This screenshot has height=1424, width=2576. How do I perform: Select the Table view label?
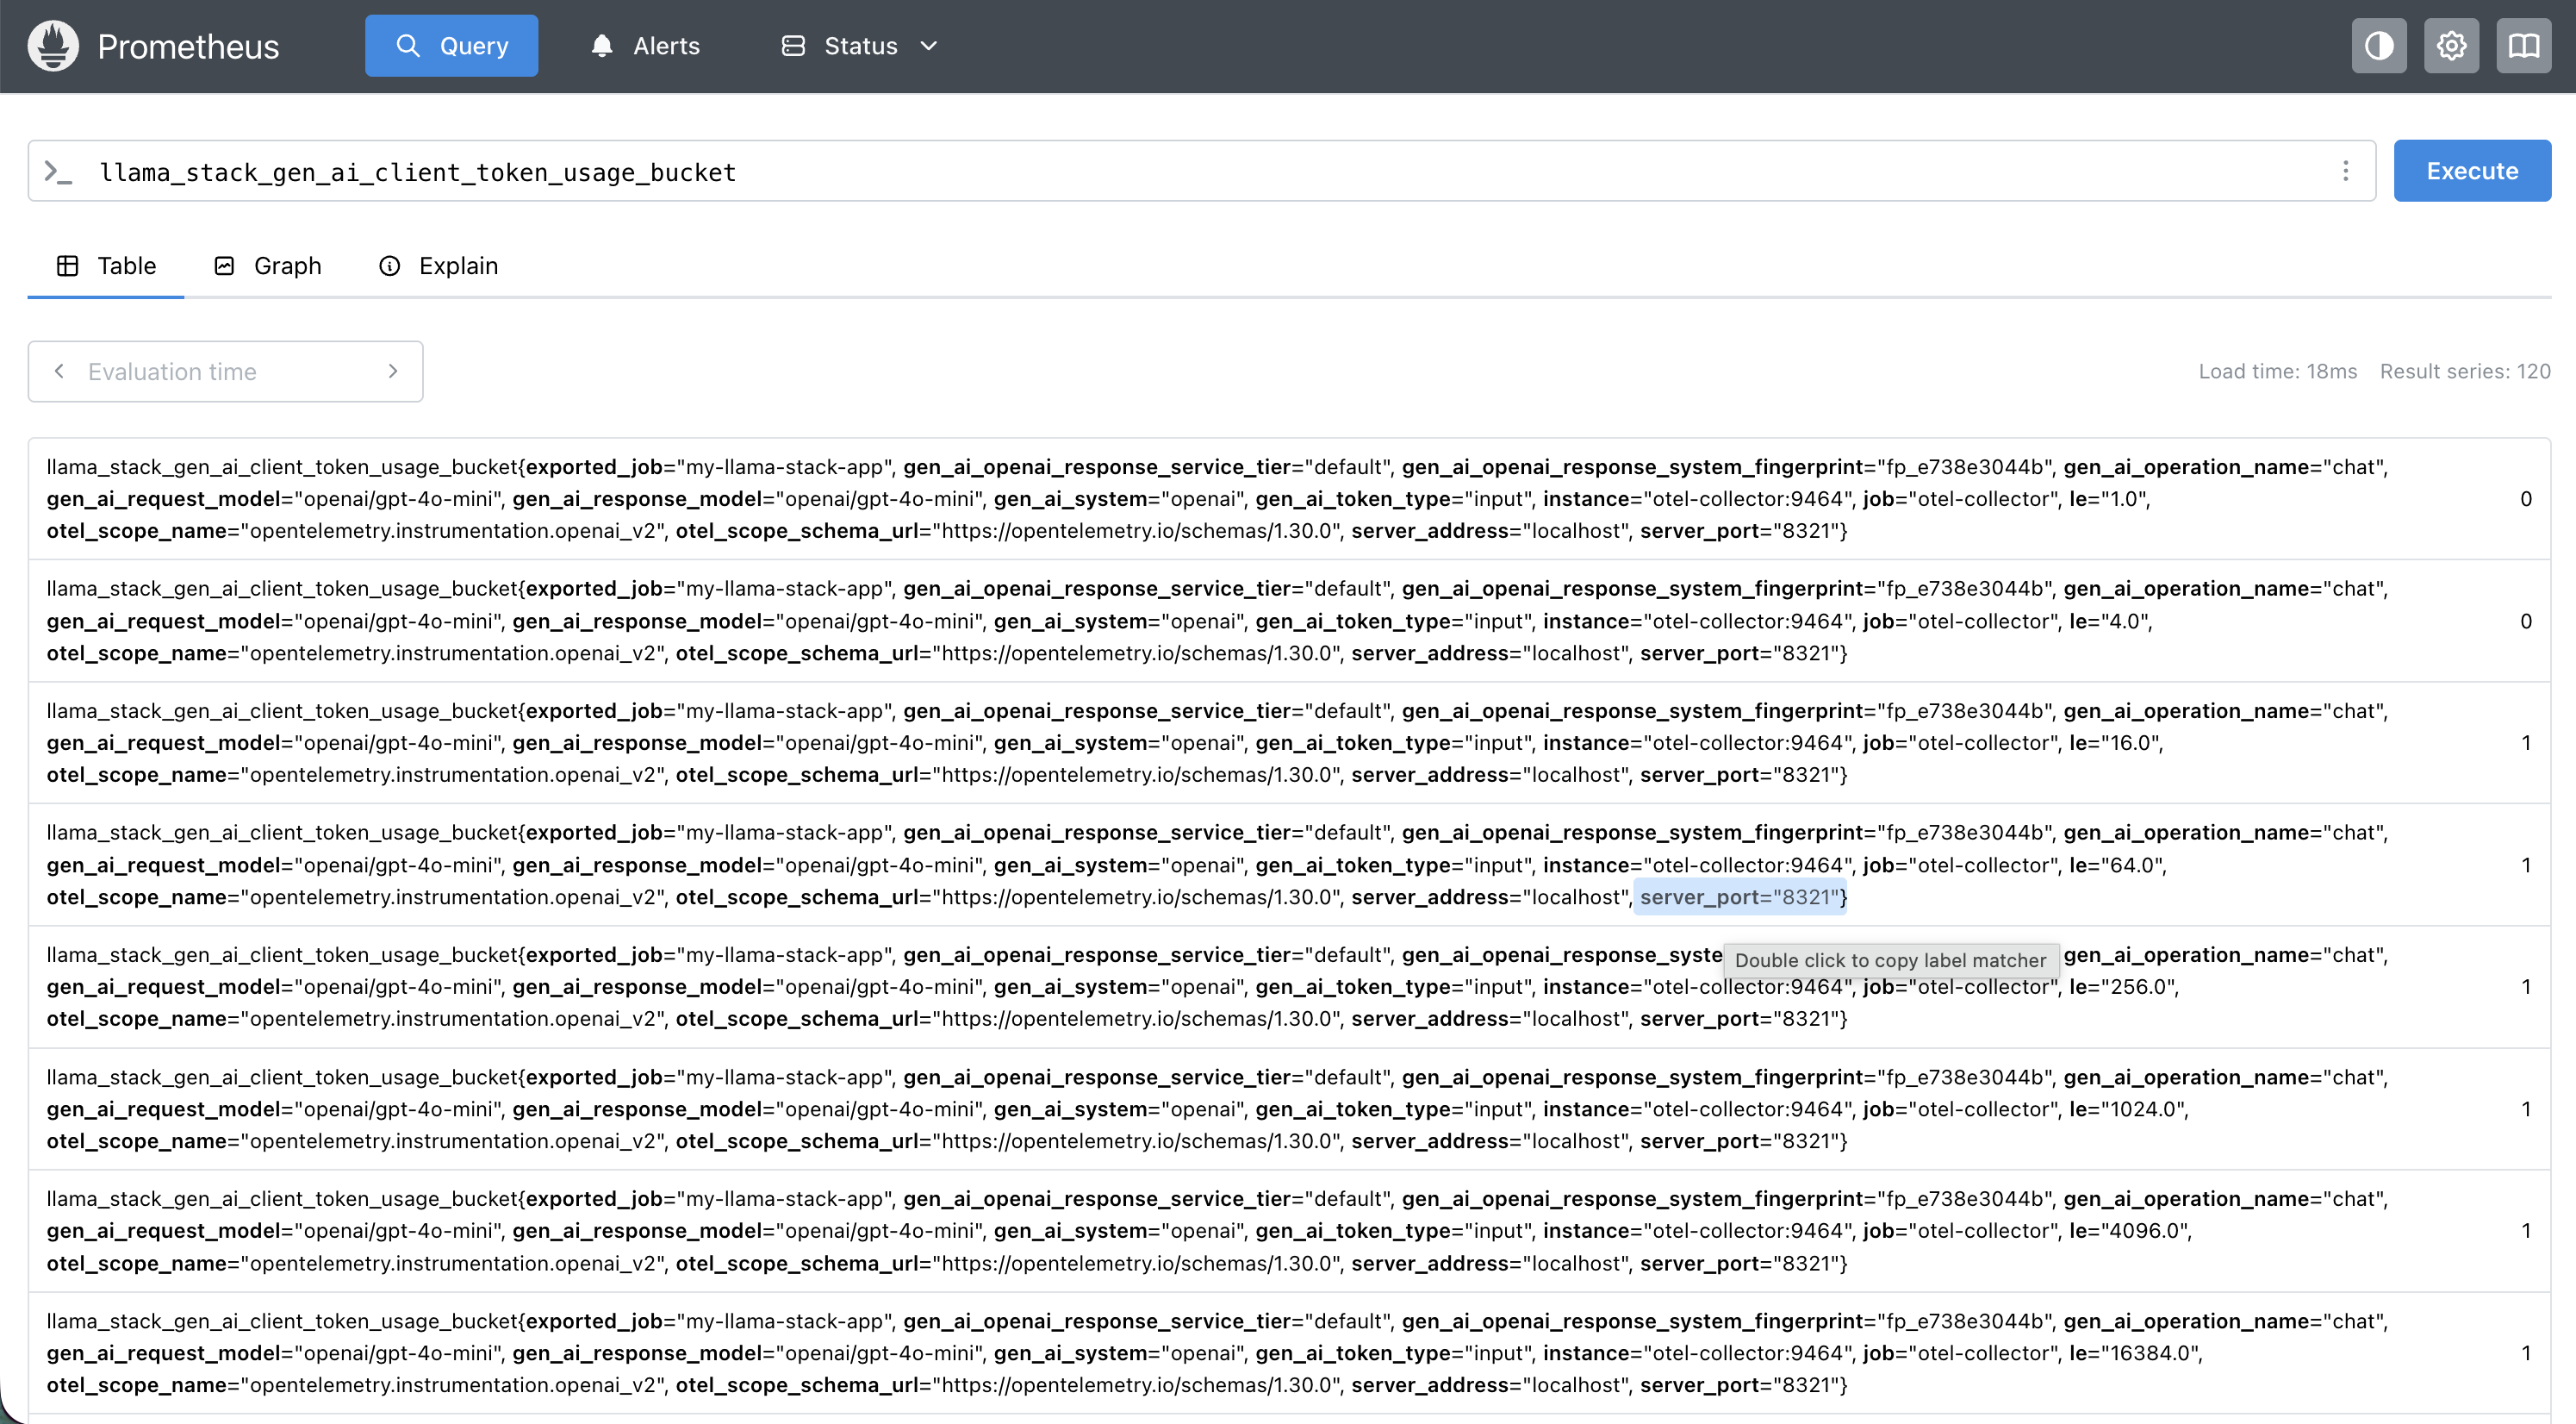(x=126, y=265)
